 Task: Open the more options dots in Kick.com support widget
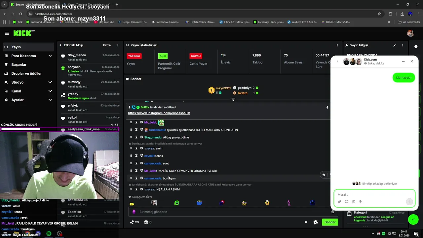point(404,61)
